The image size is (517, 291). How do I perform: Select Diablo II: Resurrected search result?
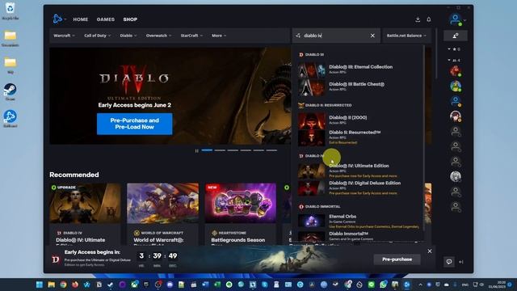[x=358, y=137]
